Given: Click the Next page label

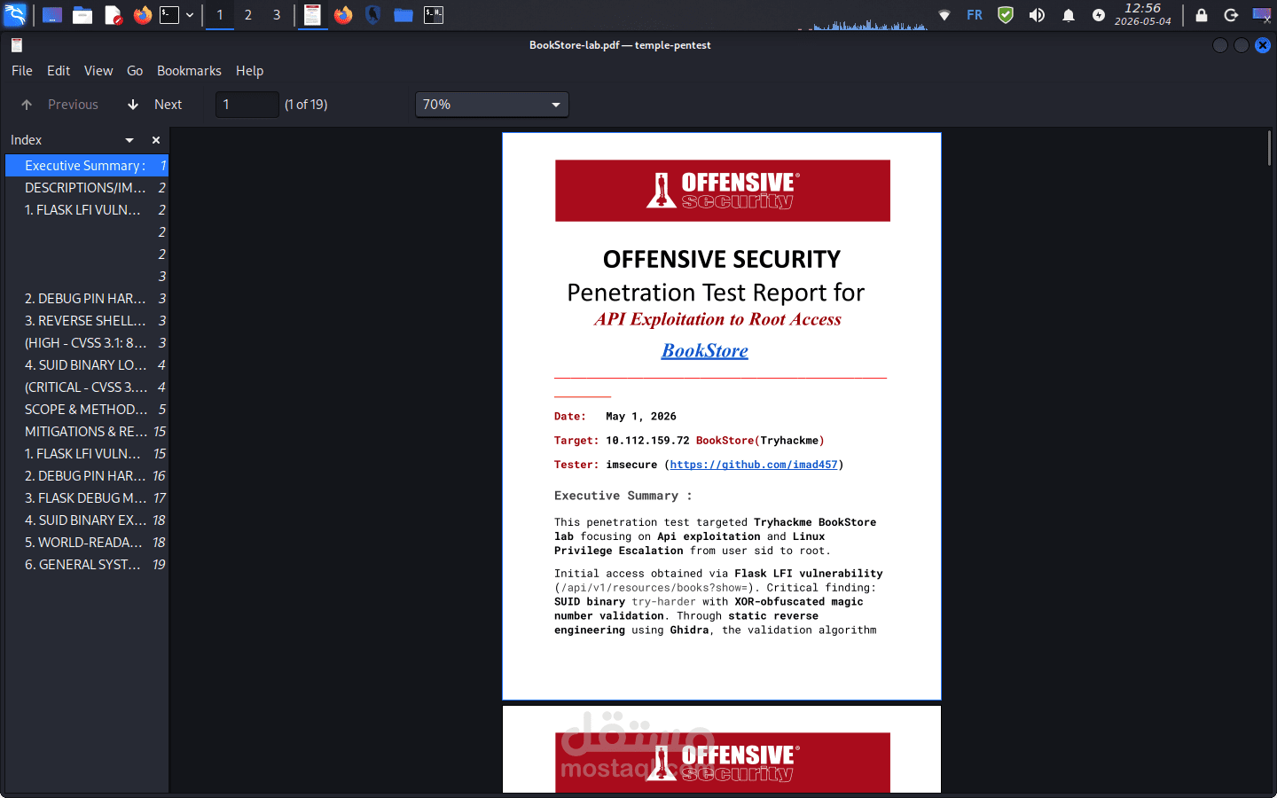Looking at the screenshot, I should coord(168,105).
